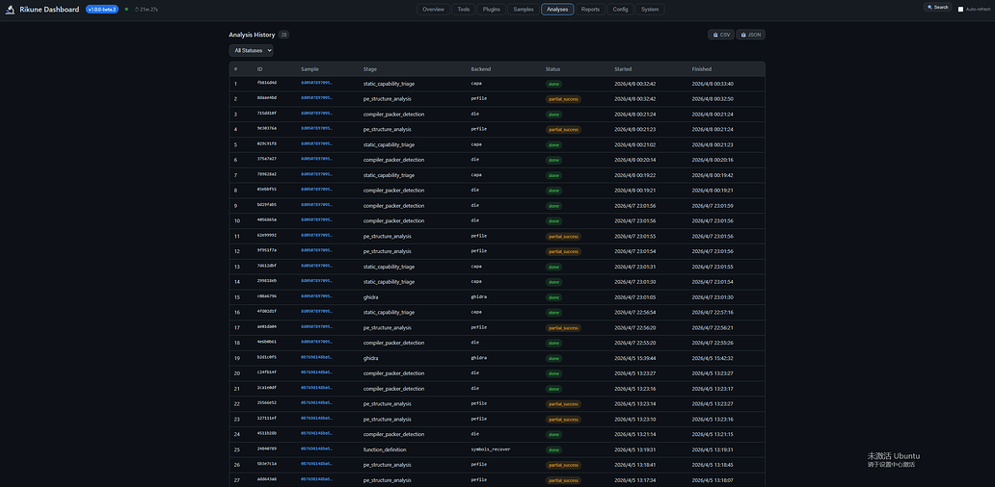This screenshot has height=487, width=995.
Task: Click pe_structure_analysis stage in row 12
Action: (x=387, y=251)
